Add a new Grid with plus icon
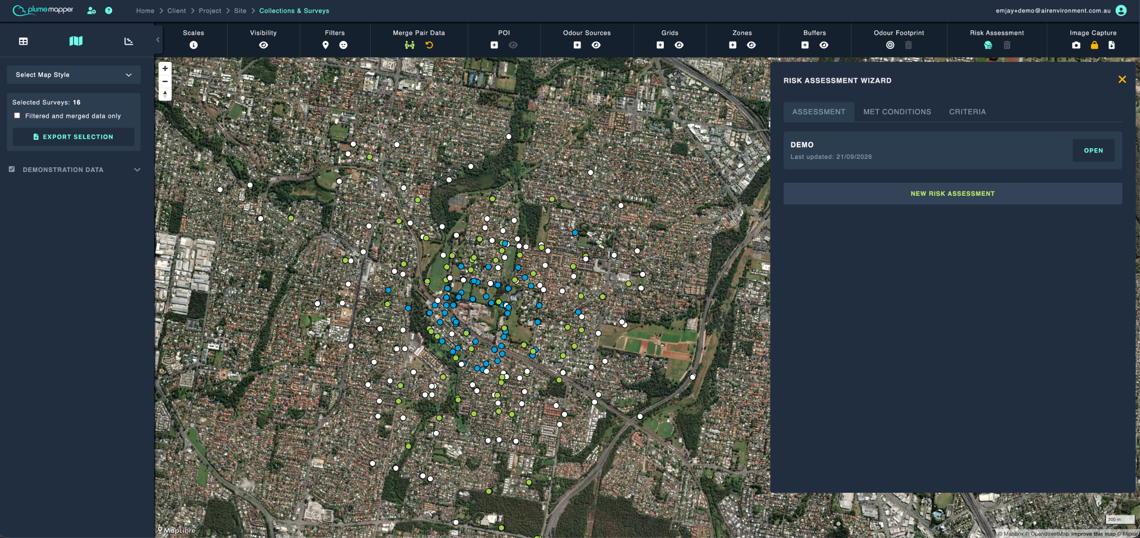 click(x=660, y=45)
